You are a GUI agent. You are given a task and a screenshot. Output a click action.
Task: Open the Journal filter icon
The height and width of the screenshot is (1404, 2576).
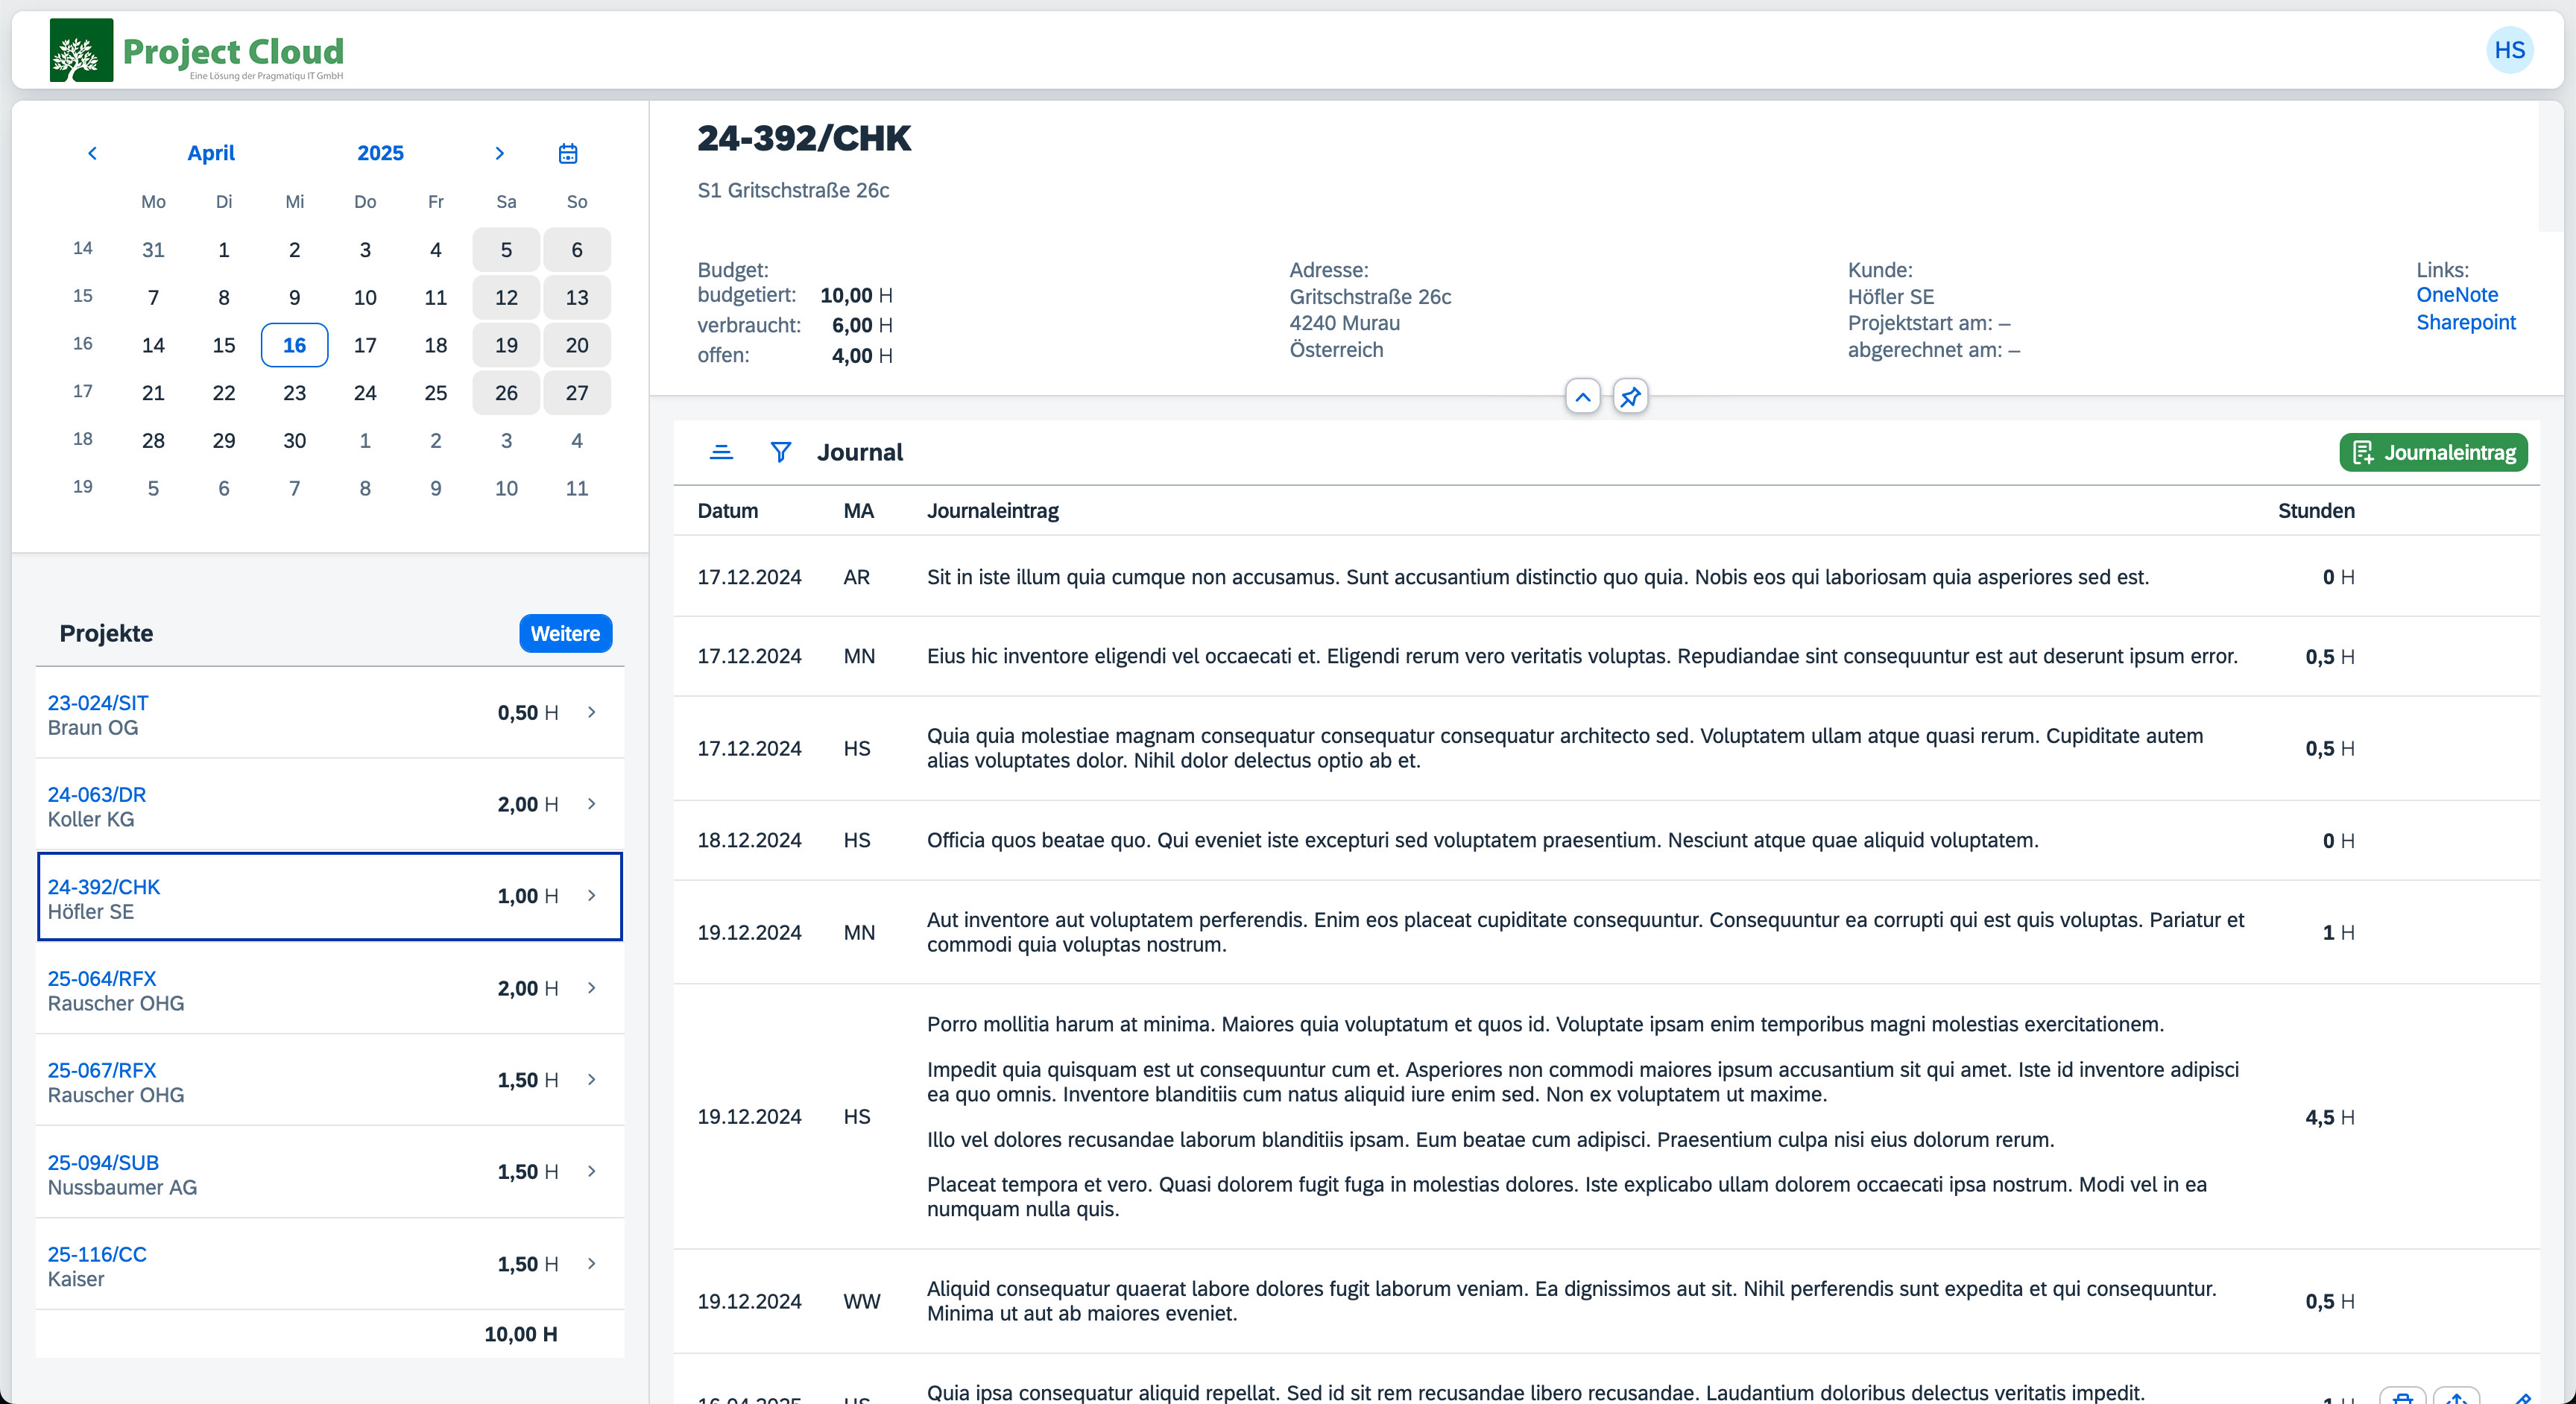(x=780, y=452)
